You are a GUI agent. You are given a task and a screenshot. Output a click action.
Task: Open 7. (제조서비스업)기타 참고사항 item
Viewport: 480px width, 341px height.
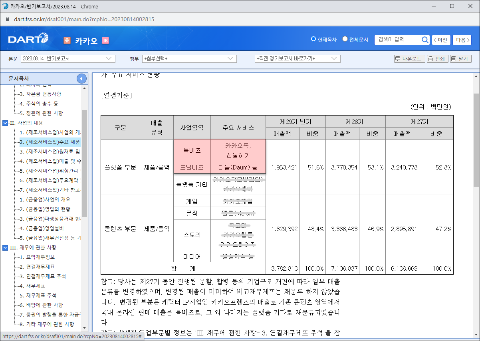point(51,190)
